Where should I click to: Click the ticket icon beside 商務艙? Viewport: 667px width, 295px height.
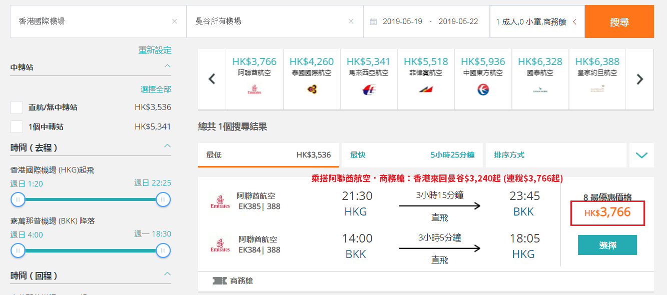(x=220, y=281)
